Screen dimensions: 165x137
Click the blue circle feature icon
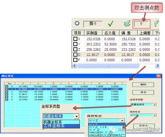pyautogui.click(x=77, y=23)
